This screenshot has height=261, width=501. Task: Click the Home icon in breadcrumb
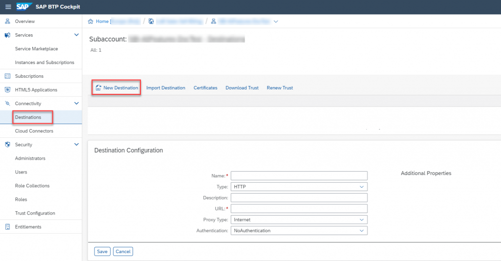click(91, 22)
